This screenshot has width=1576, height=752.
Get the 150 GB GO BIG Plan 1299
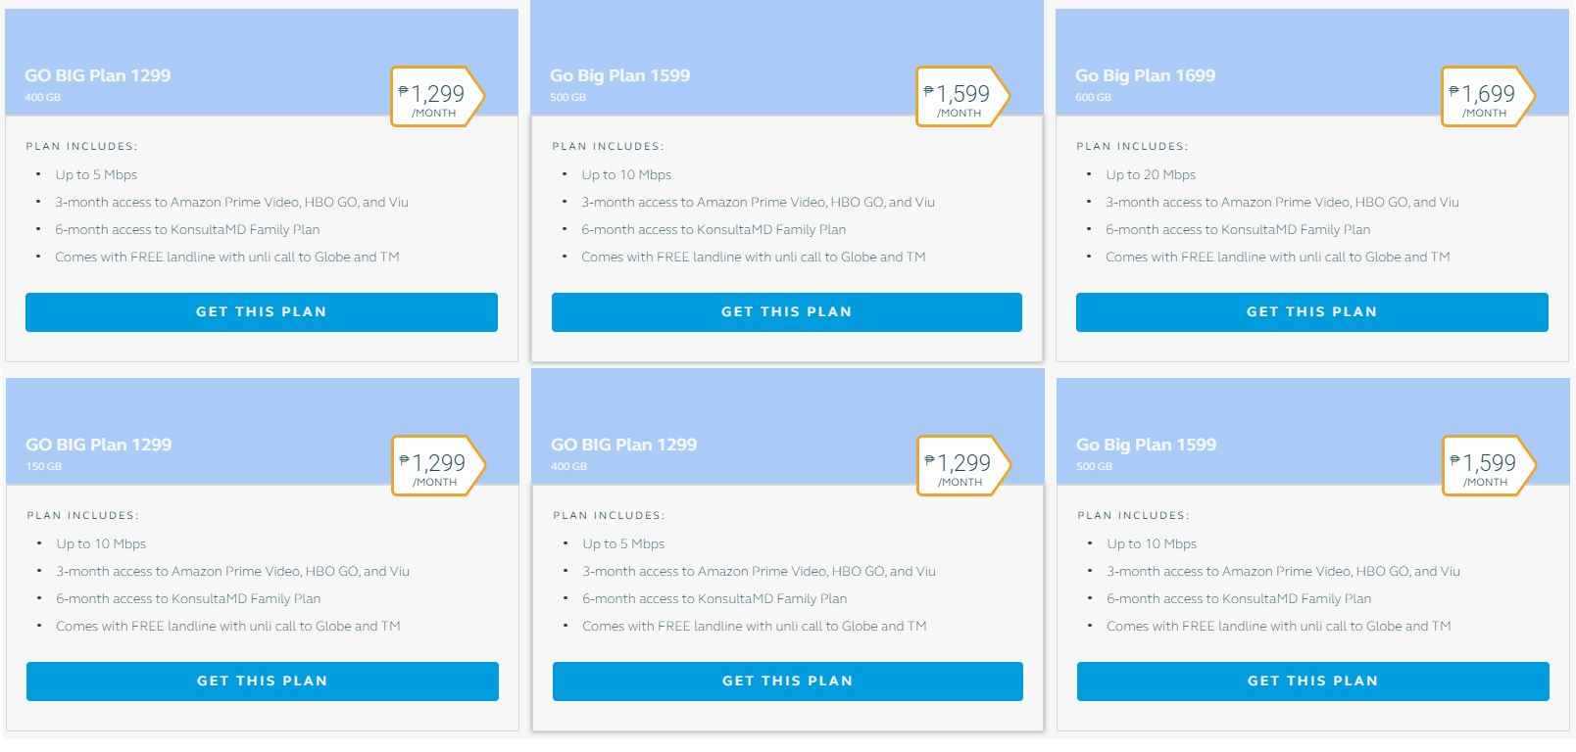point(262,681)
